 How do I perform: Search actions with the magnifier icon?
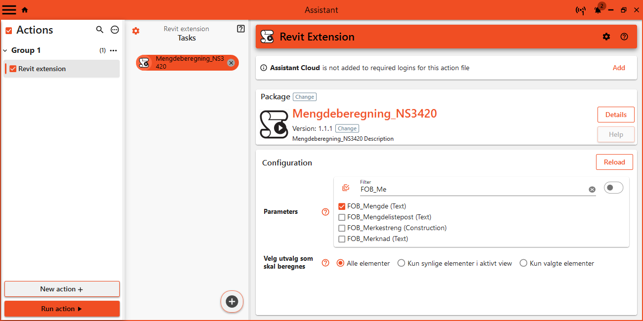[x=99, y=30]
